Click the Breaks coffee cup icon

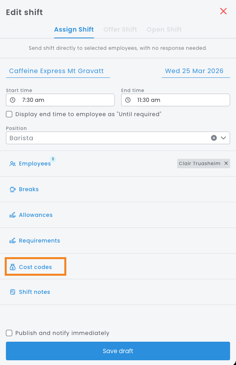click(13, 189)
